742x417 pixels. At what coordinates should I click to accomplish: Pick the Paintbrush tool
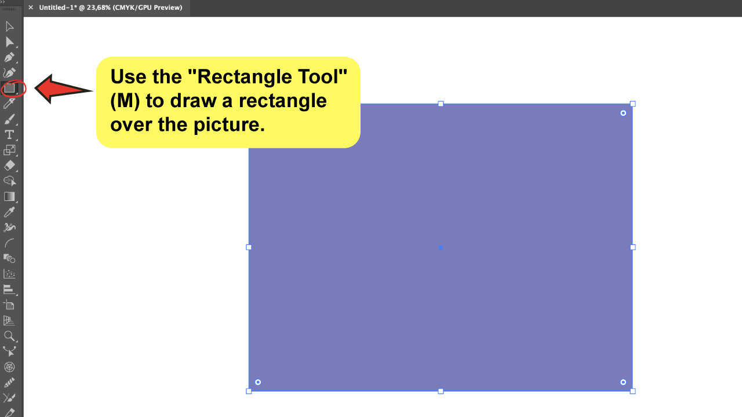pyautogui.click(x=9, y=119)
